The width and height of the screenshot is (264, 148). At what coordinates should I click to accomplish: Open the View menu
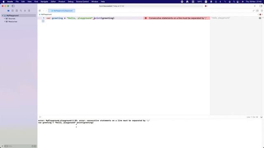click(x=29, y=2)
